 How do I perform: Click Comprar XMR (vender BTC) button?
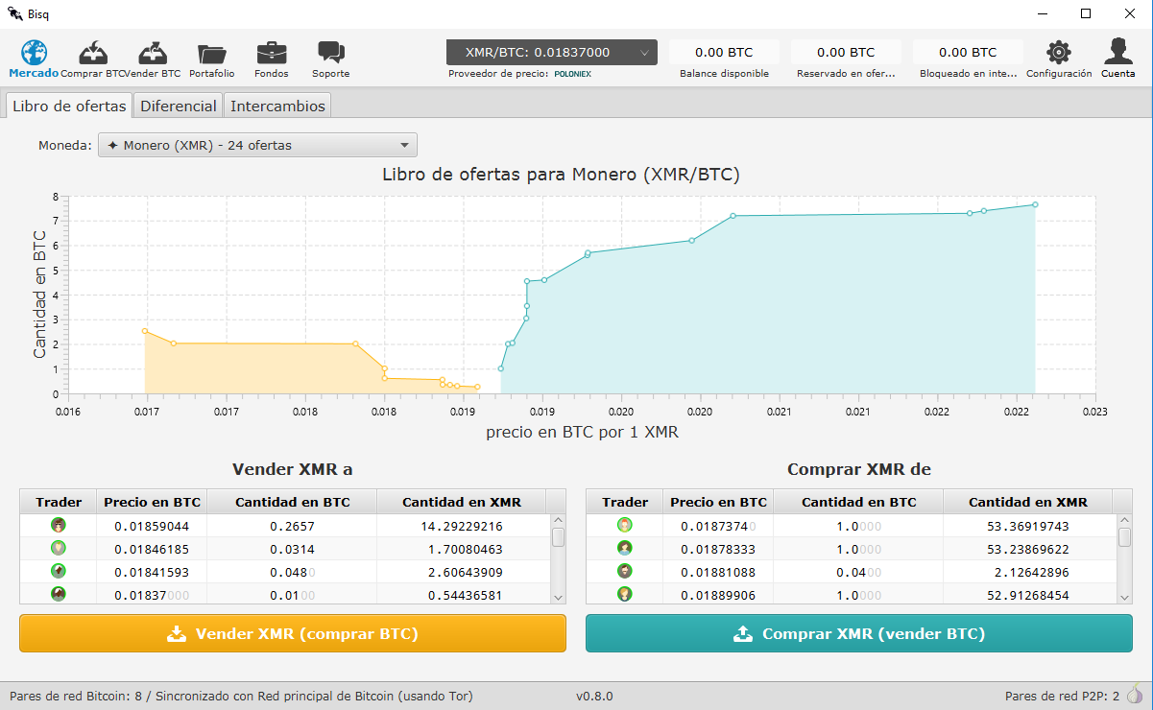pos(859,633)
